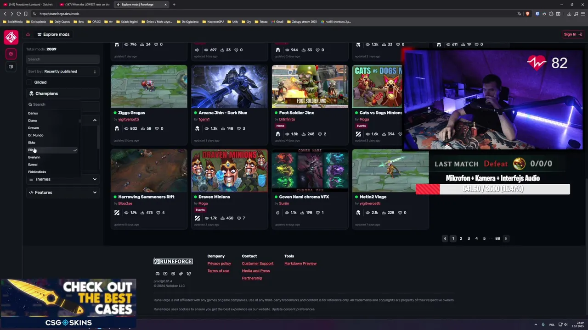Toggle the sort direction arrow icon
The width and height of the screenshot is (588, 330).
point(95,71)
